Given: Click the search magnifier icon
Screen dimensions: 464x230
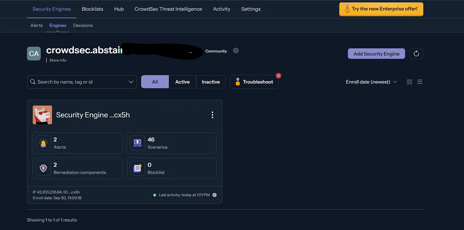Looking at the screenshot, I should 33,82.
